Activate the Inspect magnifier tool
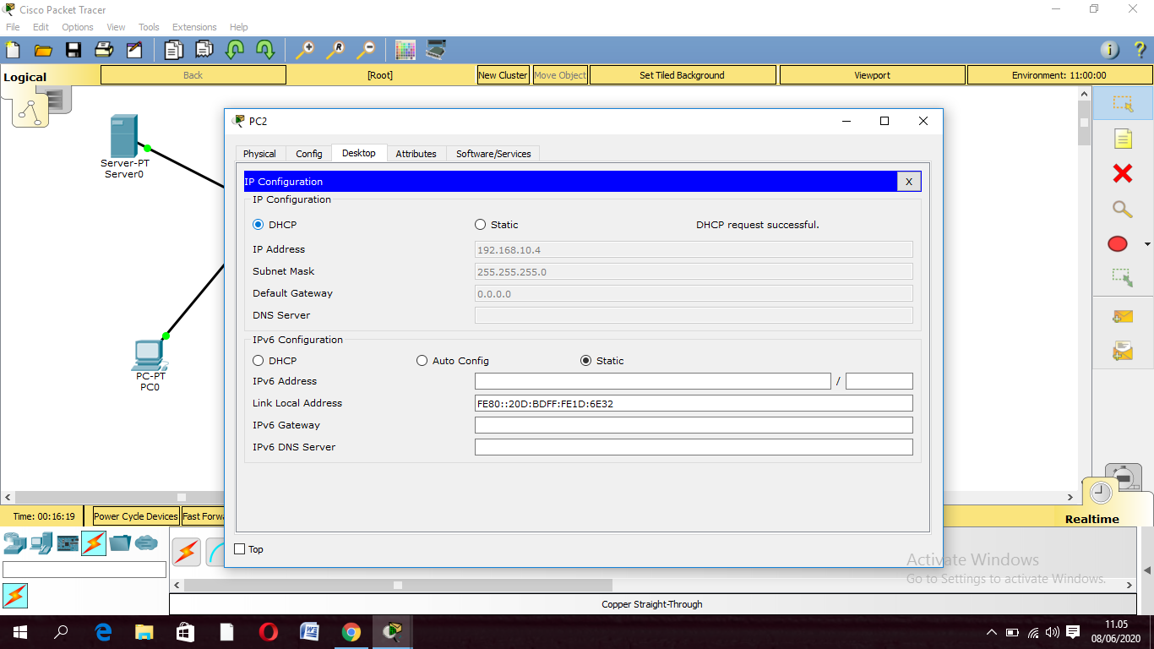 click(1121, 209)
